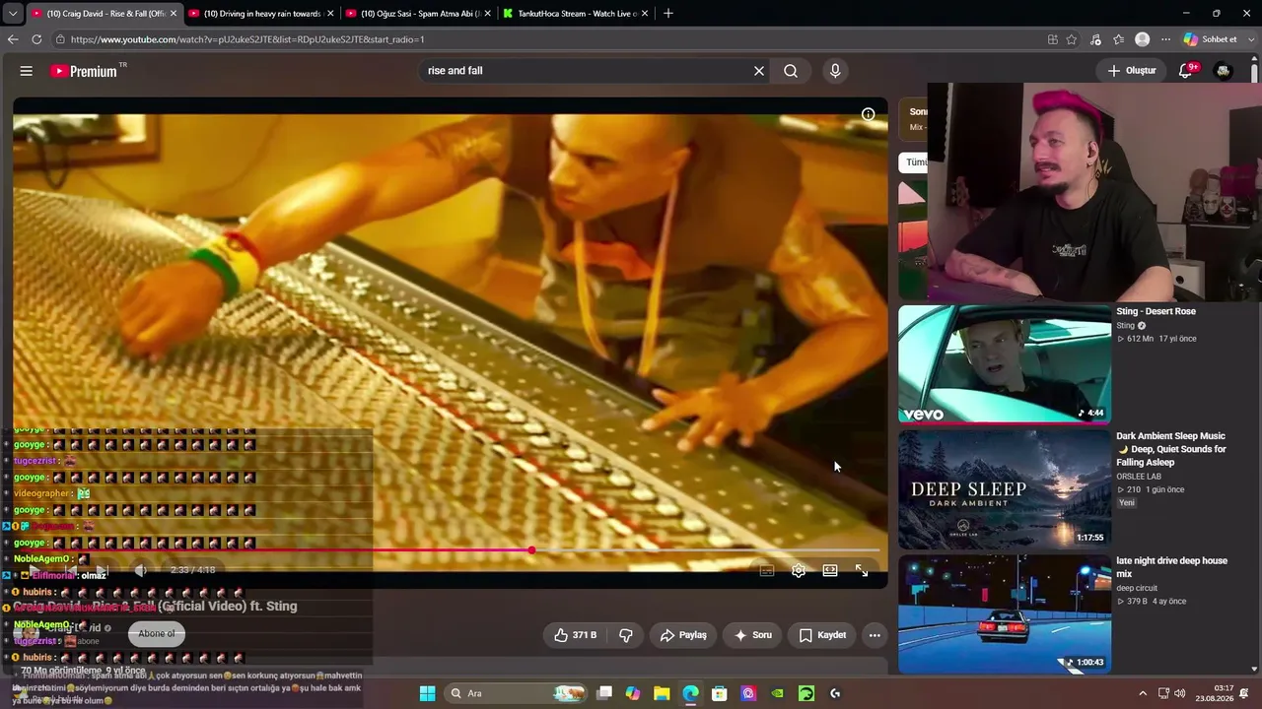
Task: Share the video via Paylaş
Action: pos(683,635)
